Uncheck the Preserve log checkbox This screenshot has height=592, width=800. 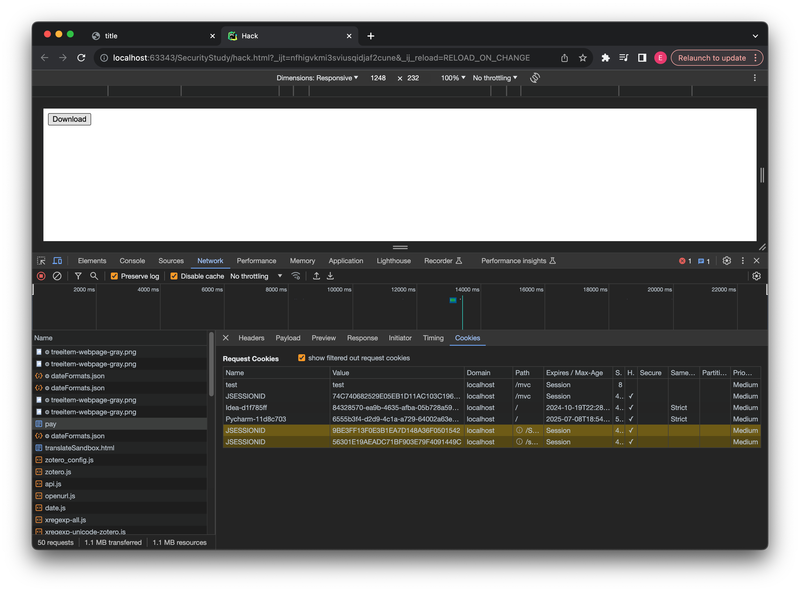pos(114,276)
